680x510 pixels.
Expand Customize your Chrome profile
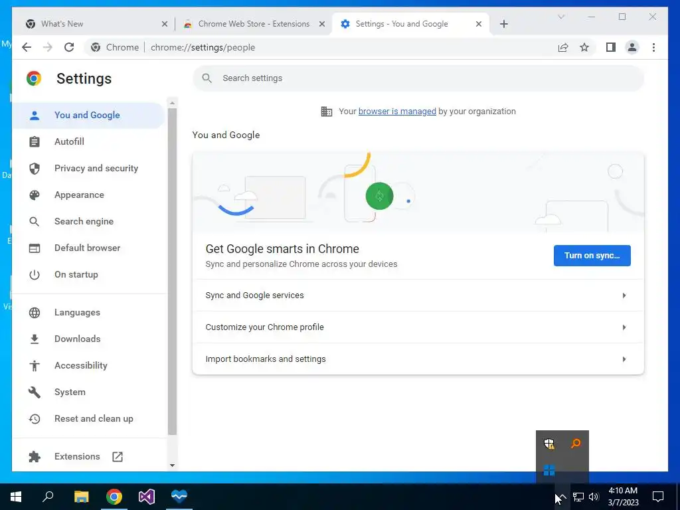[x=418, y=327]
